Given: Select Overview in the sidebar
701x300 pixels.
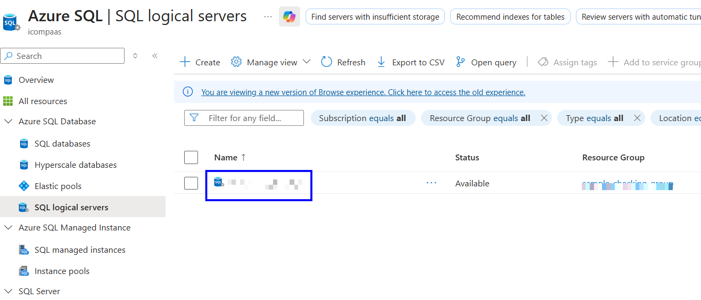Looking at the screenshot, I should [x=36, y=80].
